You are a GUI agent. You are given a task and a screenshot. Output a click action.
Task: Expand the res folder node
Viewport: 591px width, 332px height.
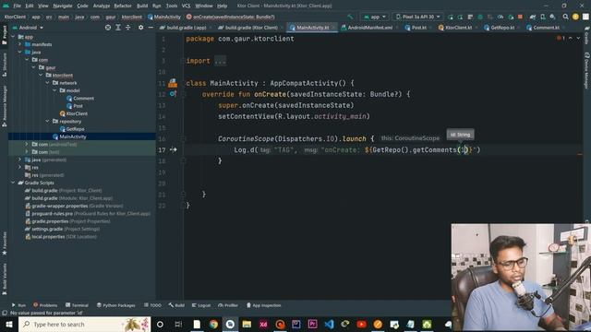click(x=20, y=167)
